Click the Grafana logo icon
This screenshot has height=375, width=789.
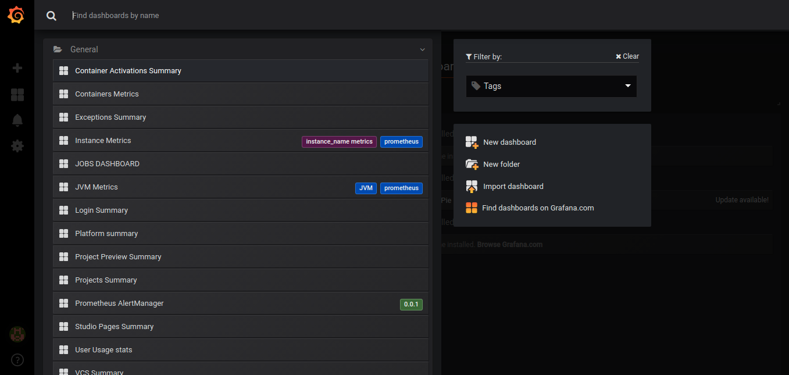pos(16,15)
